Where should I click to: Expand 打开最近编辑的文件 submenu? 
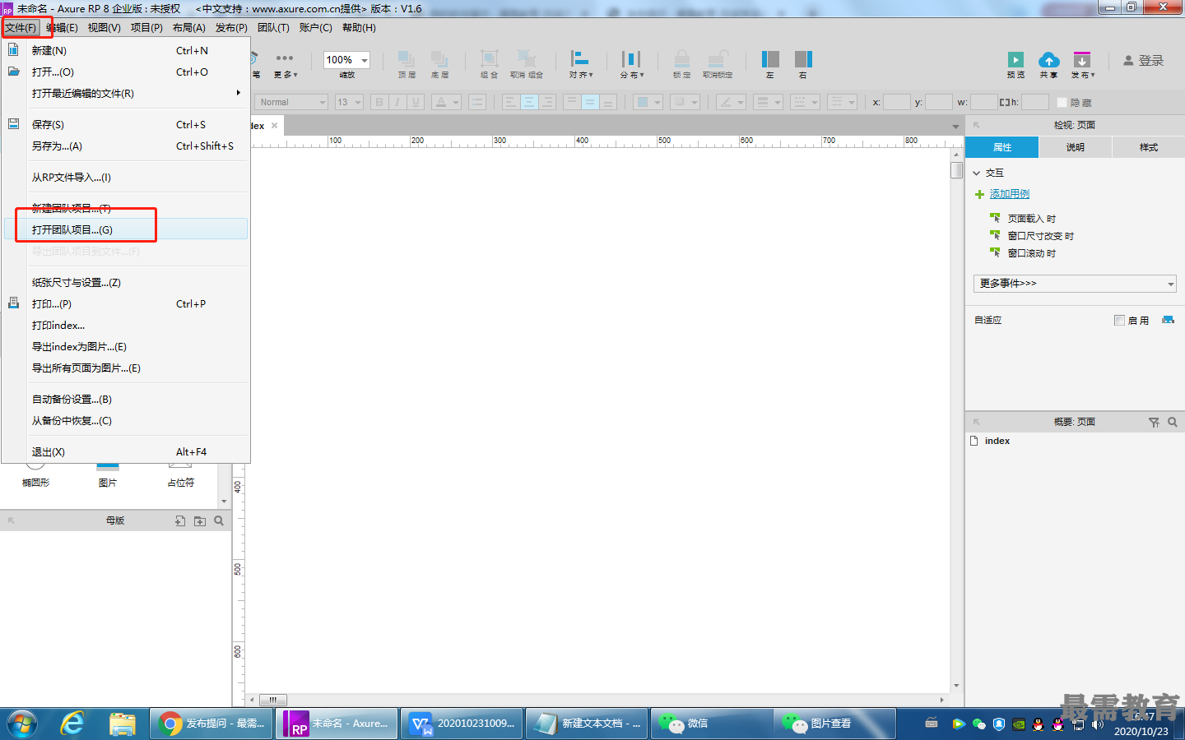pyautogui.click(x=126, y=93)
